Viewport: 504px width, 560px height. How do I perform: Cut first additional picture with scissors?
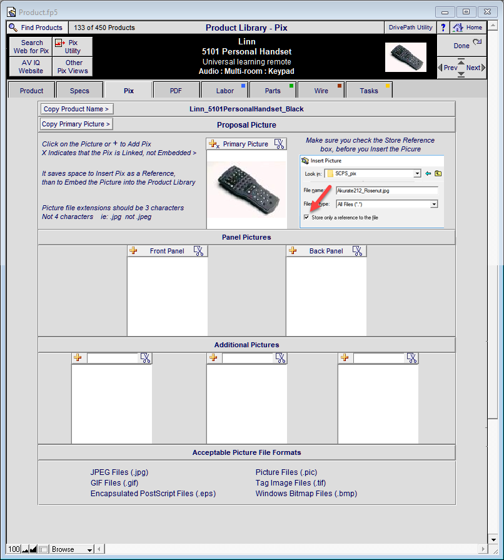coord(145,358)
